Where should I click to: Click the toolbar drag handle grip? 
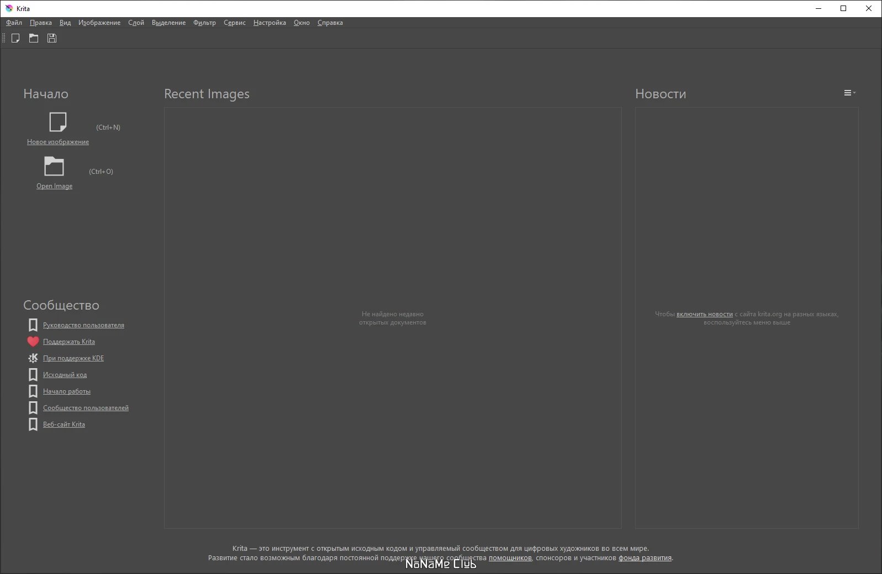(x=4, y=38)
